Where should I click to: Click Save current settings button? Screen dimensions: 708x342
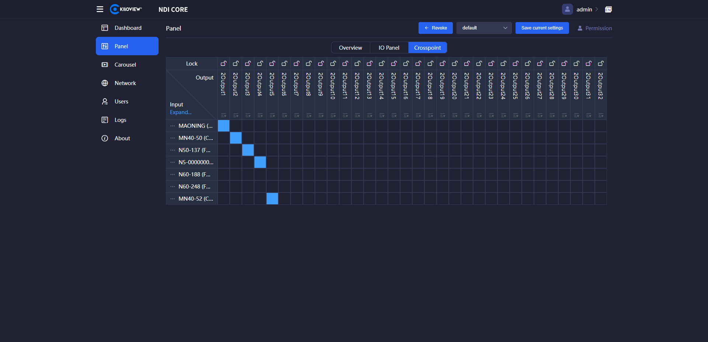point(542,28)
